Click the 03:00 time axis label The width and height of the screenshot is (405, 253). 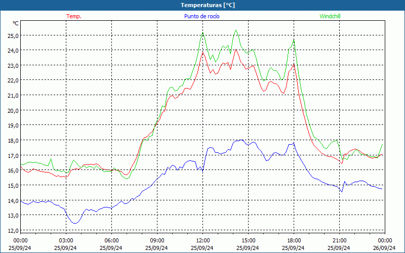coord(66,241)
